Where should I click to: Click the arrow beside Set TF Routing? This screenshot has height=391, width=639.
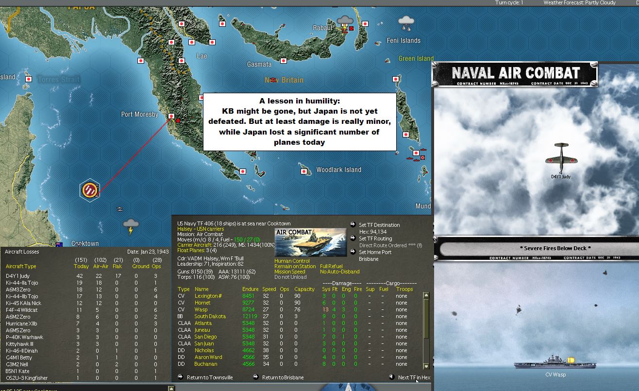[353, 238]
